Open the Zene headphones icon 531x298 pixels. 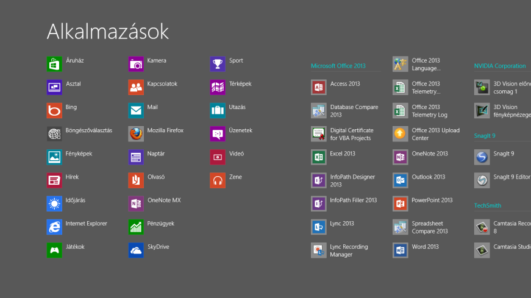[x=218, y=180]
